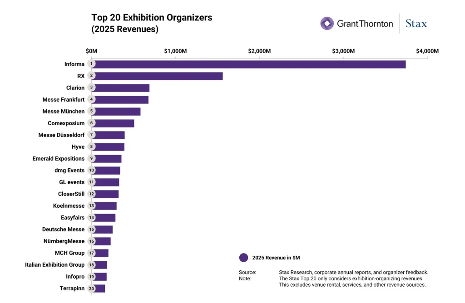465x303 pixels.
Task: Select the Messe Frankfurt revenue bar
Action: point(120,100)
